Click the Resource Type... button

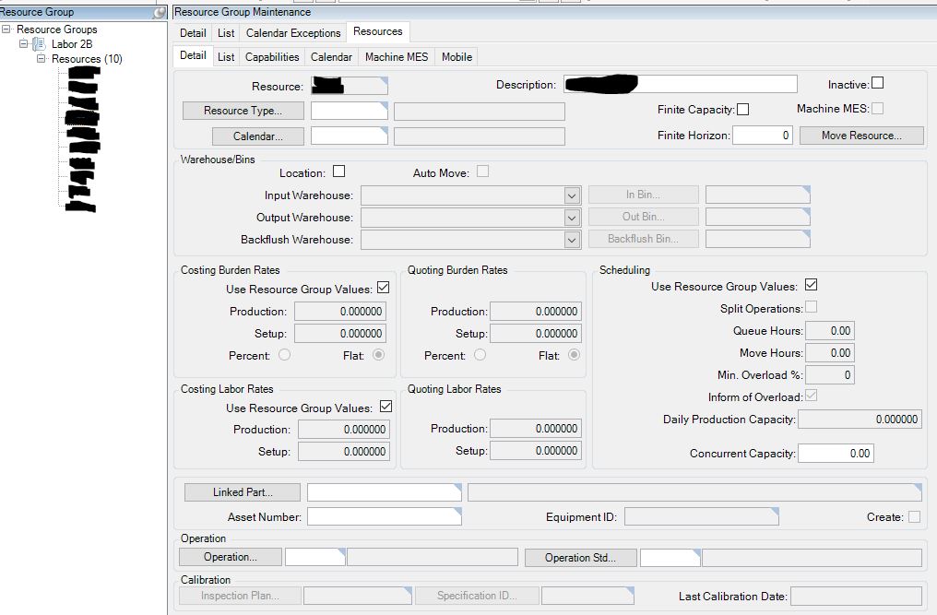[243, 111]
